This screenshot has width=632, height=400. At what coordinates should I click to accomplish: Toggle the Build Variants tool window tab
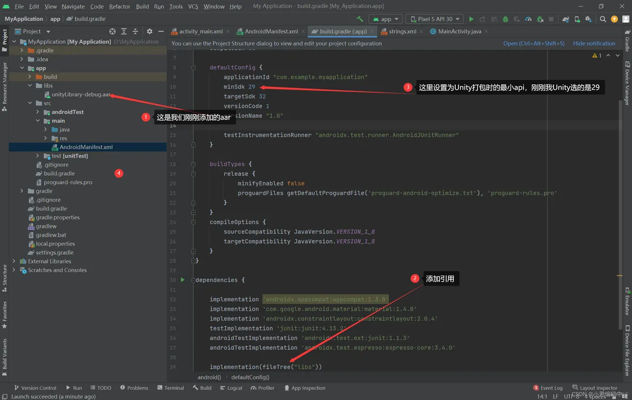(4, 357)
